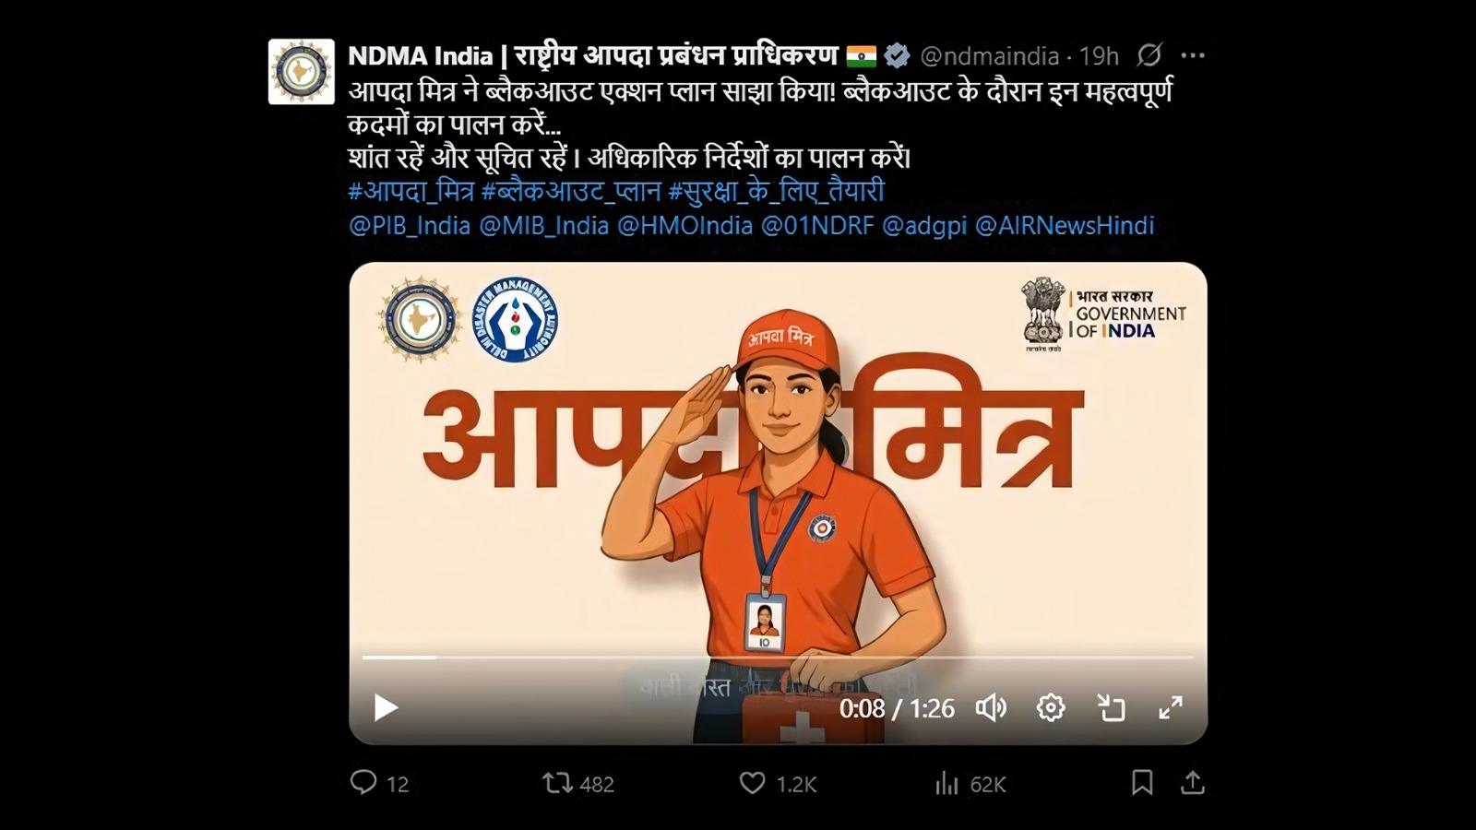Open the @AIRNewsHindi mention

(1065, 226)
